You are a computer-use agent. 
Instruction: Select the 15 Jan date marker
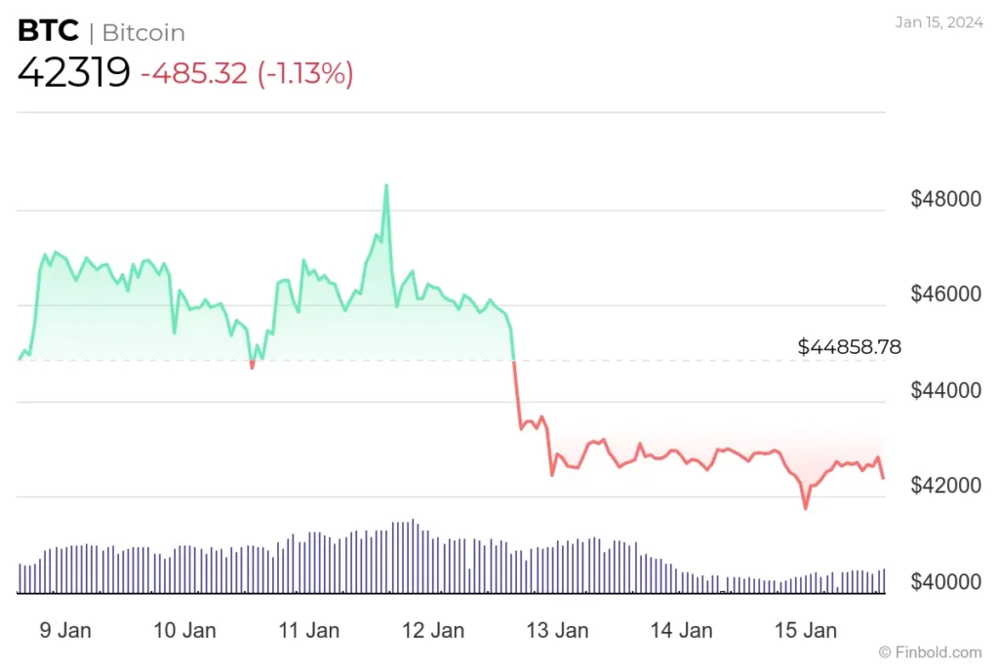tap(805, 630)
